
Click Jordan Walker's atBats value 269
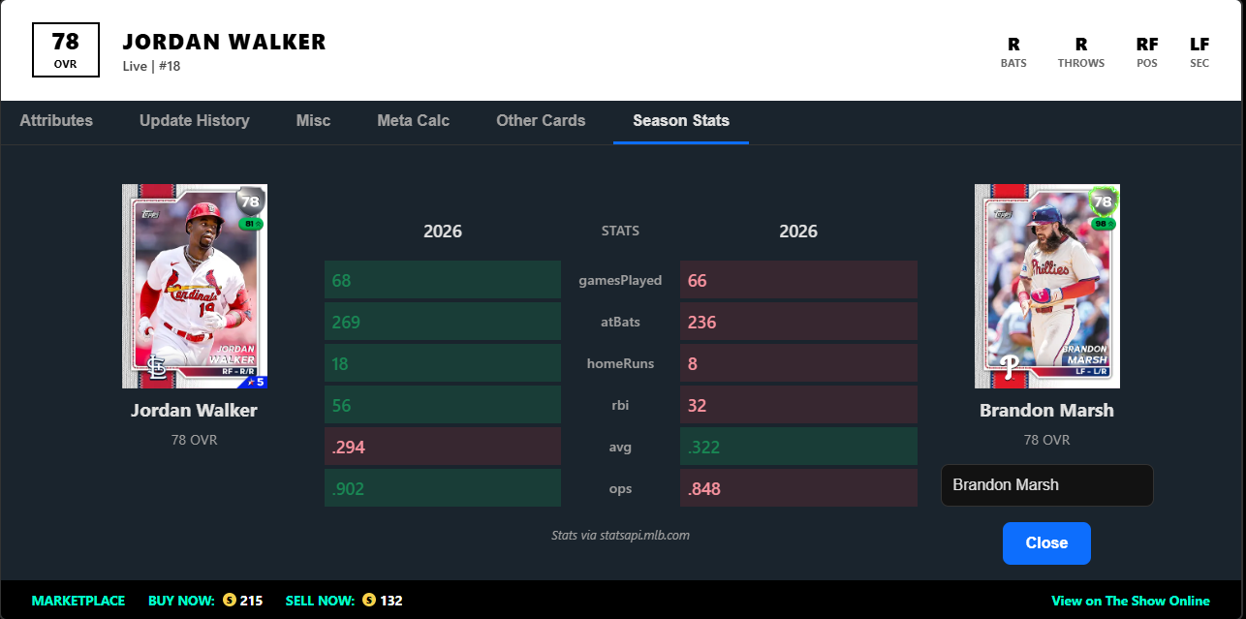[443, 322]
